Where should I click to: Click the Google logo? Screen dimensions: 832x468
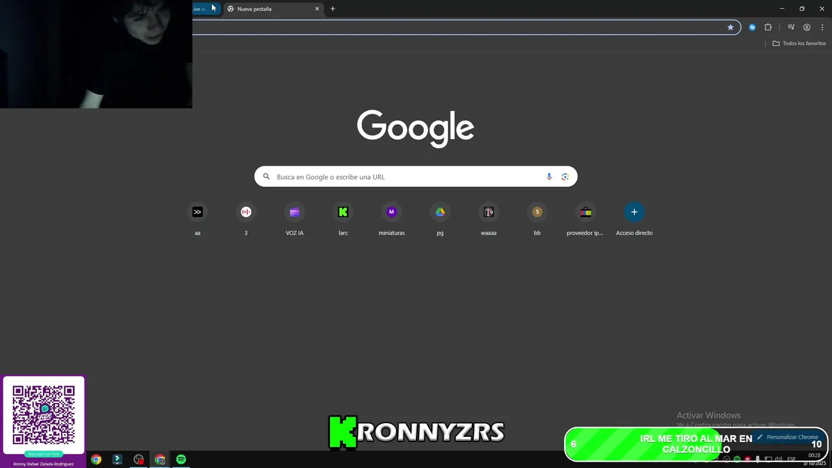click(415, 129)
